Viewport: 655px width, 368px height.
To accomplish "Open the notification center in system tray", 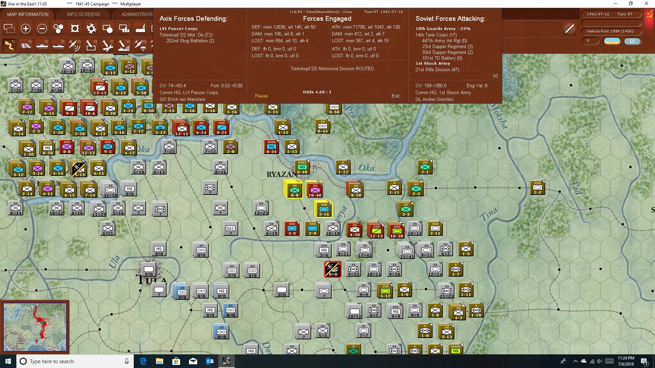I will coord(644,361).
